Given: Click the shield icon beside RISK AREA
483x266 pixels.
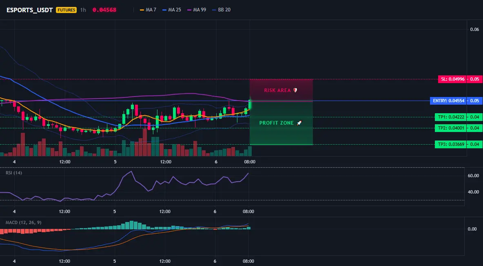Looking at the screenshot, I should (295, 90).
